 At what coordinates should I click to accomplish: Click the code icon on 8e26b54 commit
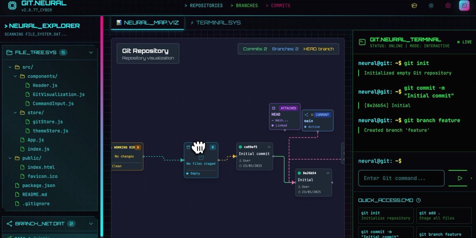coord(328,173)
